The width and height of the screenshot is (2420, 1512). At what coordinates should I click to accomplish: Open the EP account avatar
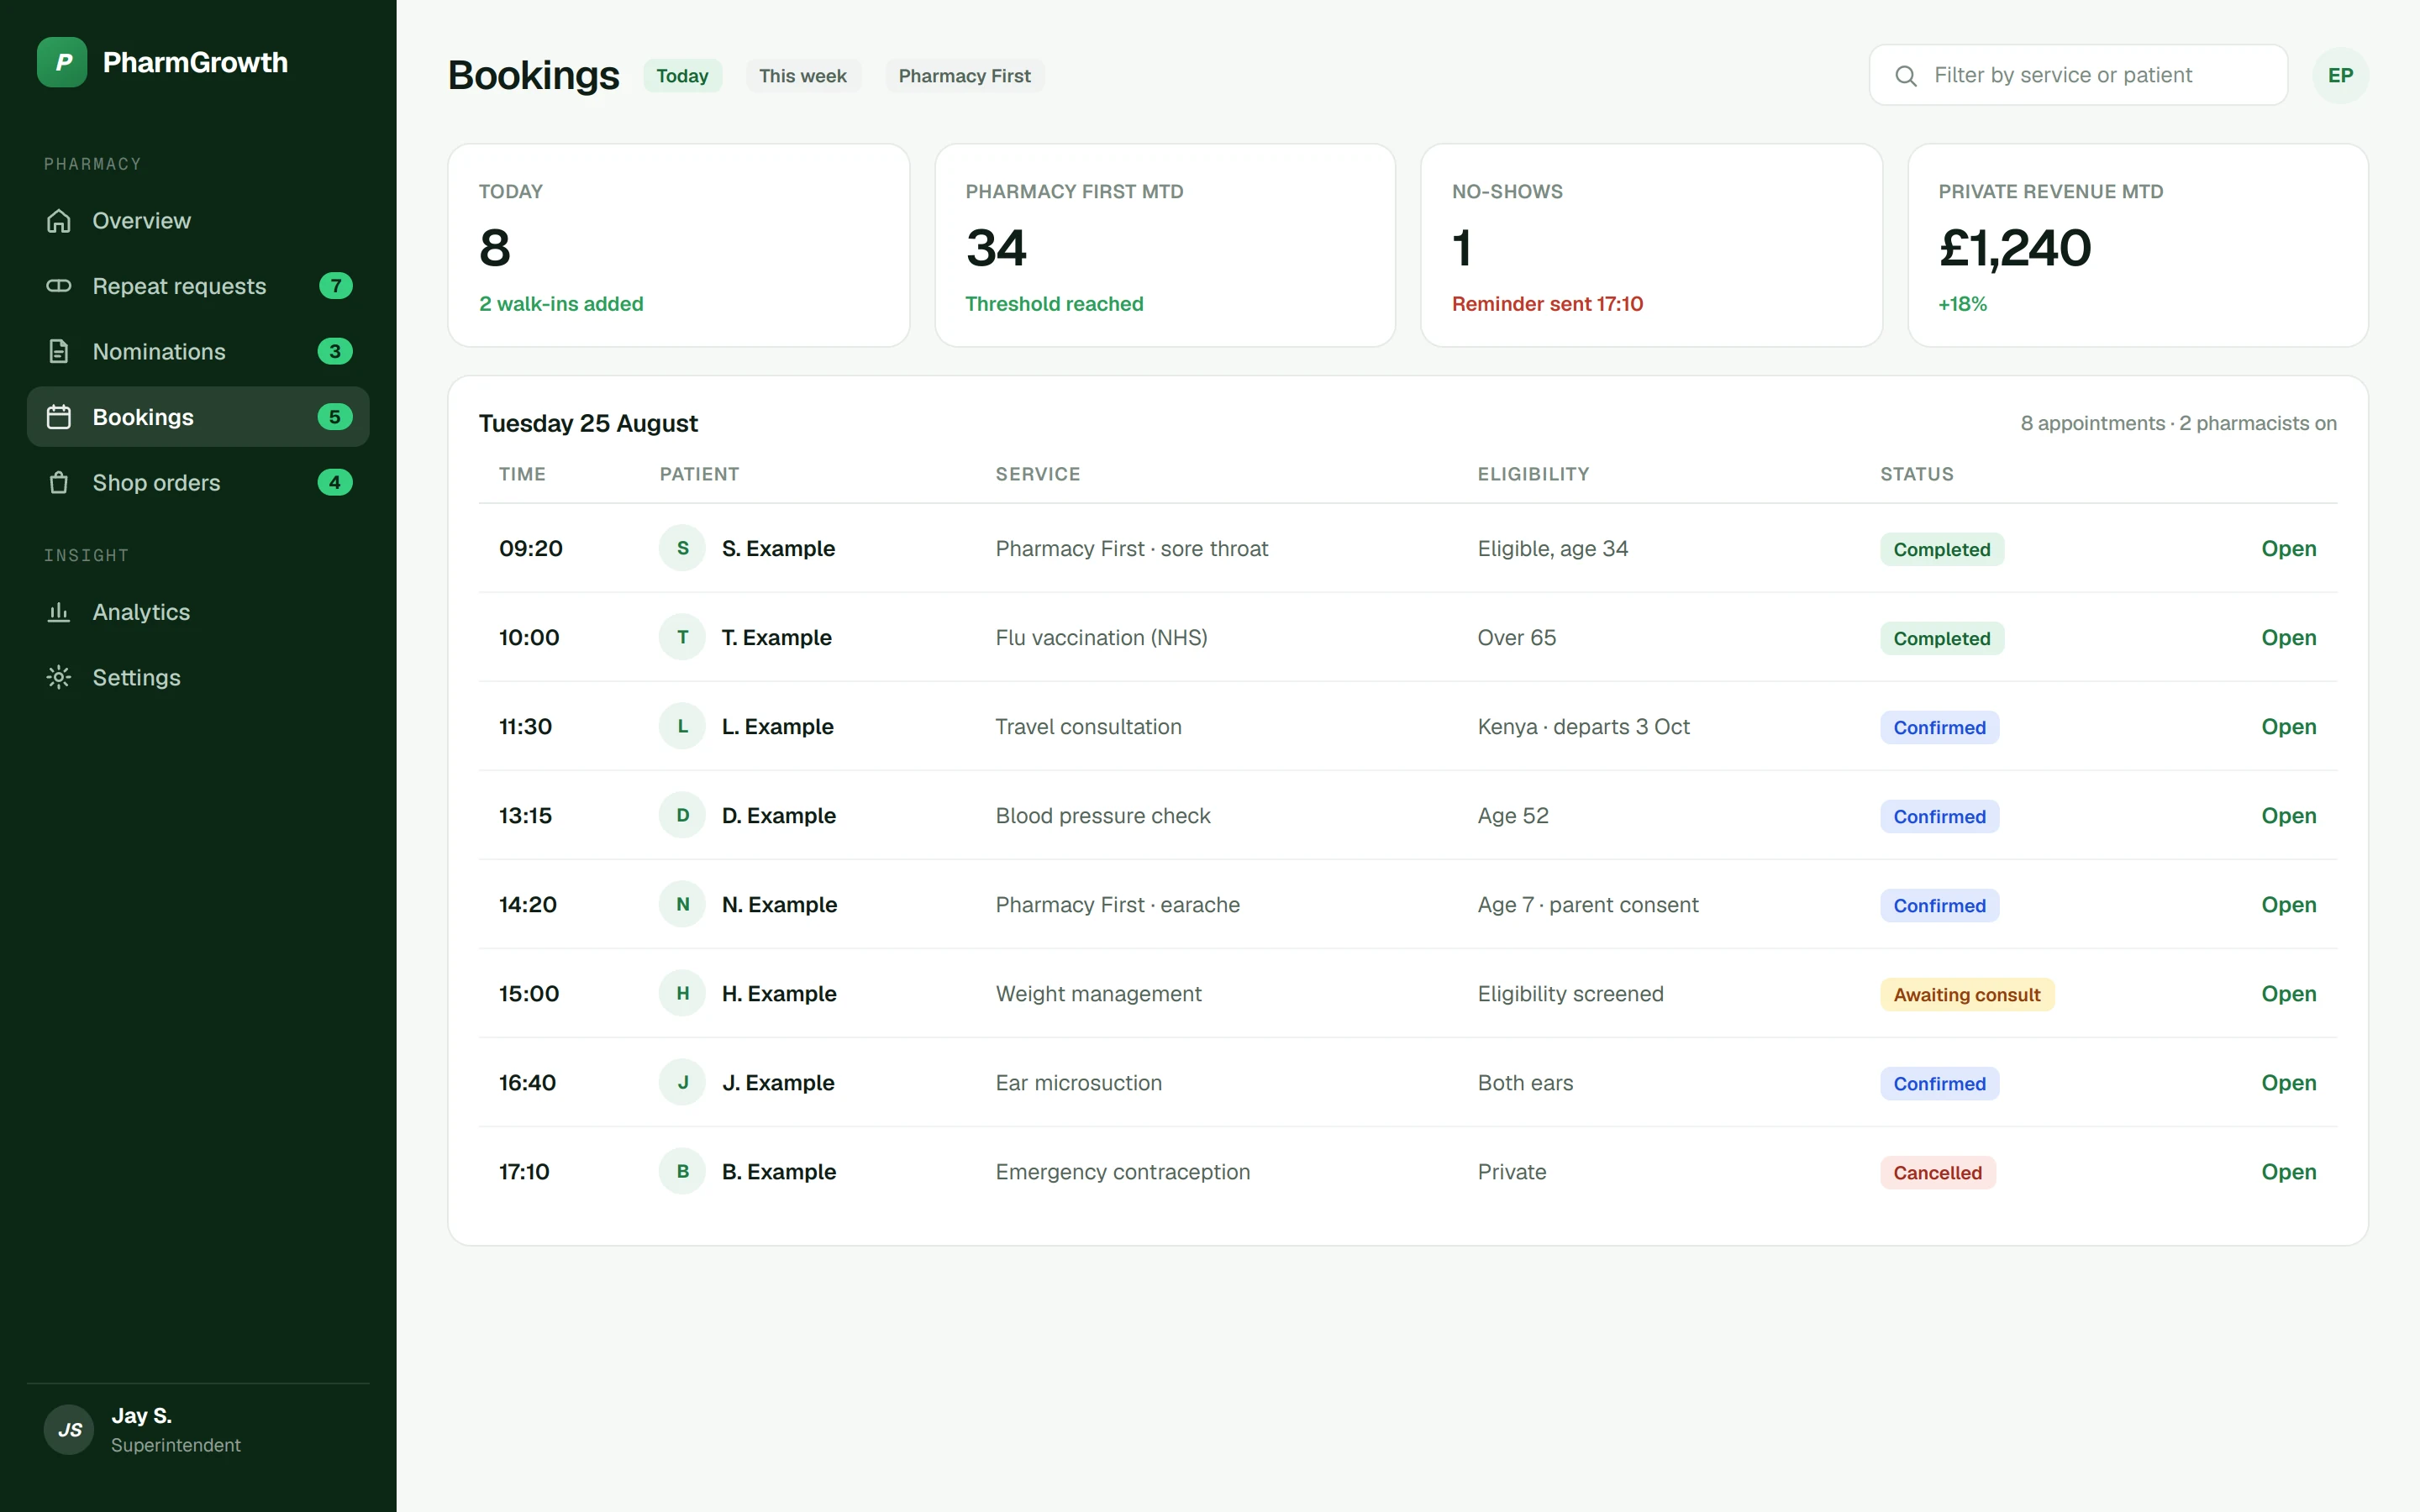pyautogui.click(x=2340, y=75)
